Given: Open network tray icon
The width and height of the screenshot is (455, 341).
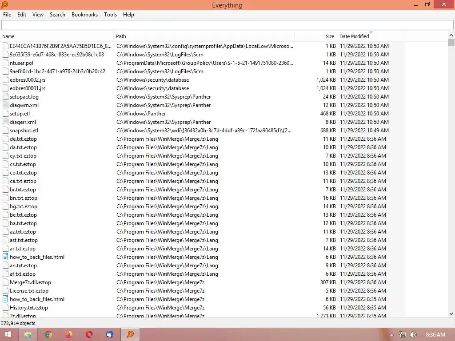Looking at the screenshot, I should 402,335.
